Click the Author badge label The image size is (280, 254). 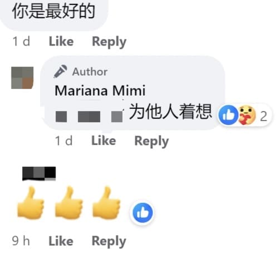coord(90,72)
